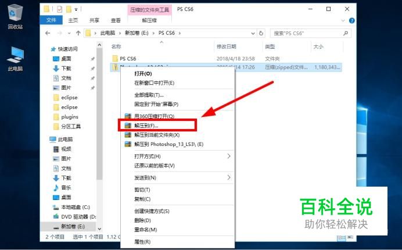The height and width of the screenshot is (250, 402).
Task: Choose 固定到"开始"屏幕(P) menu entry
Action: point(177,104)
